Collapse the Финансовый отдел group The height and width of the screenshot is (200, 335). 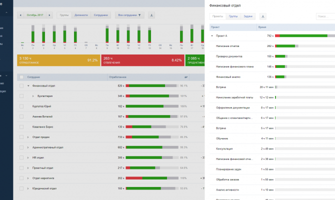[x=28, y=86]
